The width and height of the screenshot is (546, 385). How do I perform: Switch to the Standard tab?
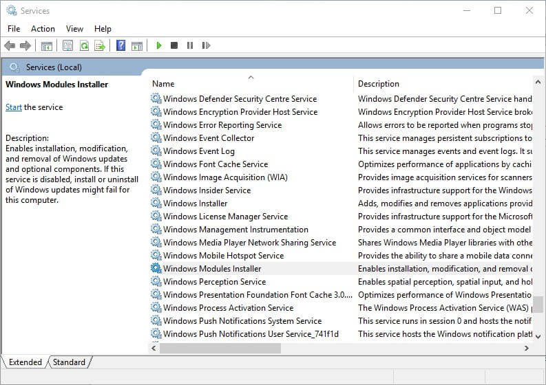[69, 362]
